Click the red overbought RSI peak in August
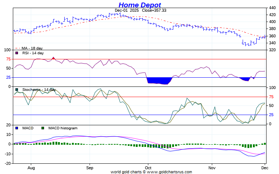The width and height of the screenshot is (279, 174). [x=53, y=58]
